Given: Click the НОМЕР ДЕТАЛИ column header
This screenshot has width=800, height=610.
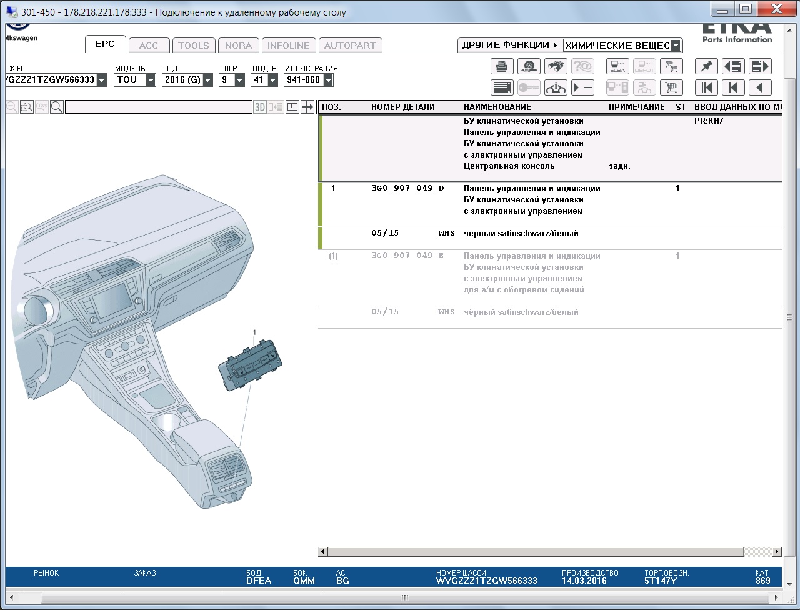Looking at the screenshot, I should point(402,107).
